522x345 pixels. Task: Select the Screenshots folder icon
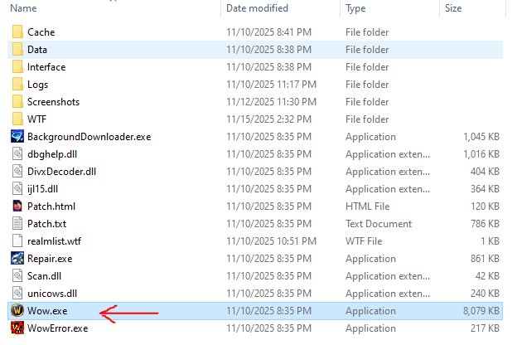(x=17, y=102)
